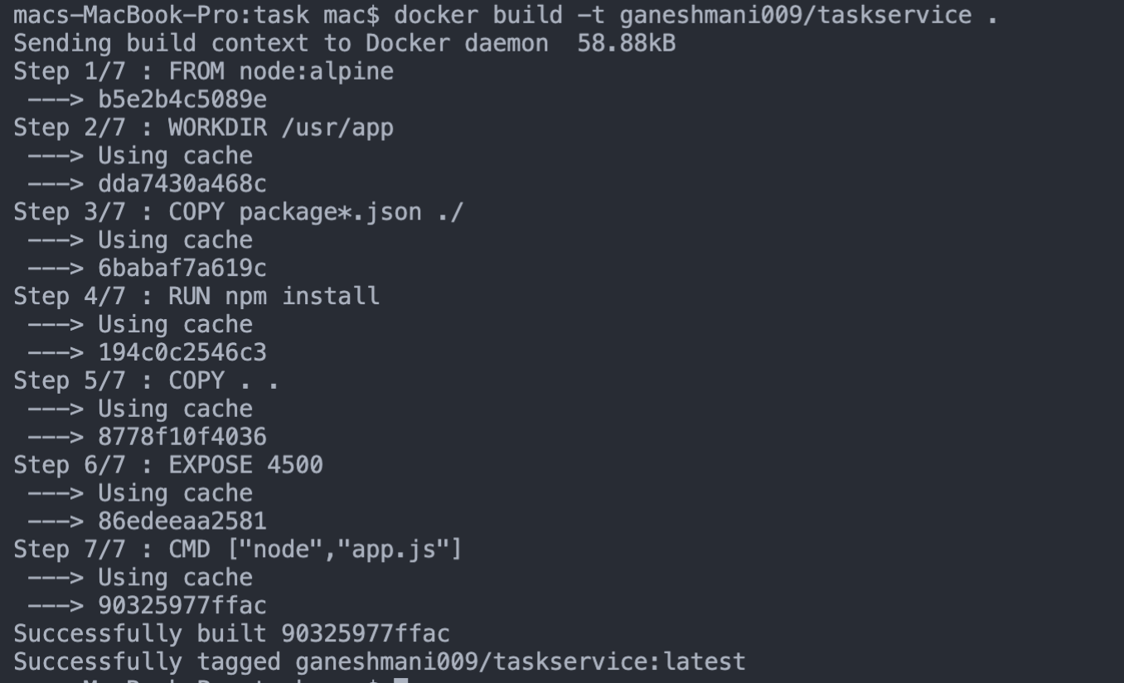Click the layer ID dda7430a468c

pyautogui.click(x=182, y=184)
